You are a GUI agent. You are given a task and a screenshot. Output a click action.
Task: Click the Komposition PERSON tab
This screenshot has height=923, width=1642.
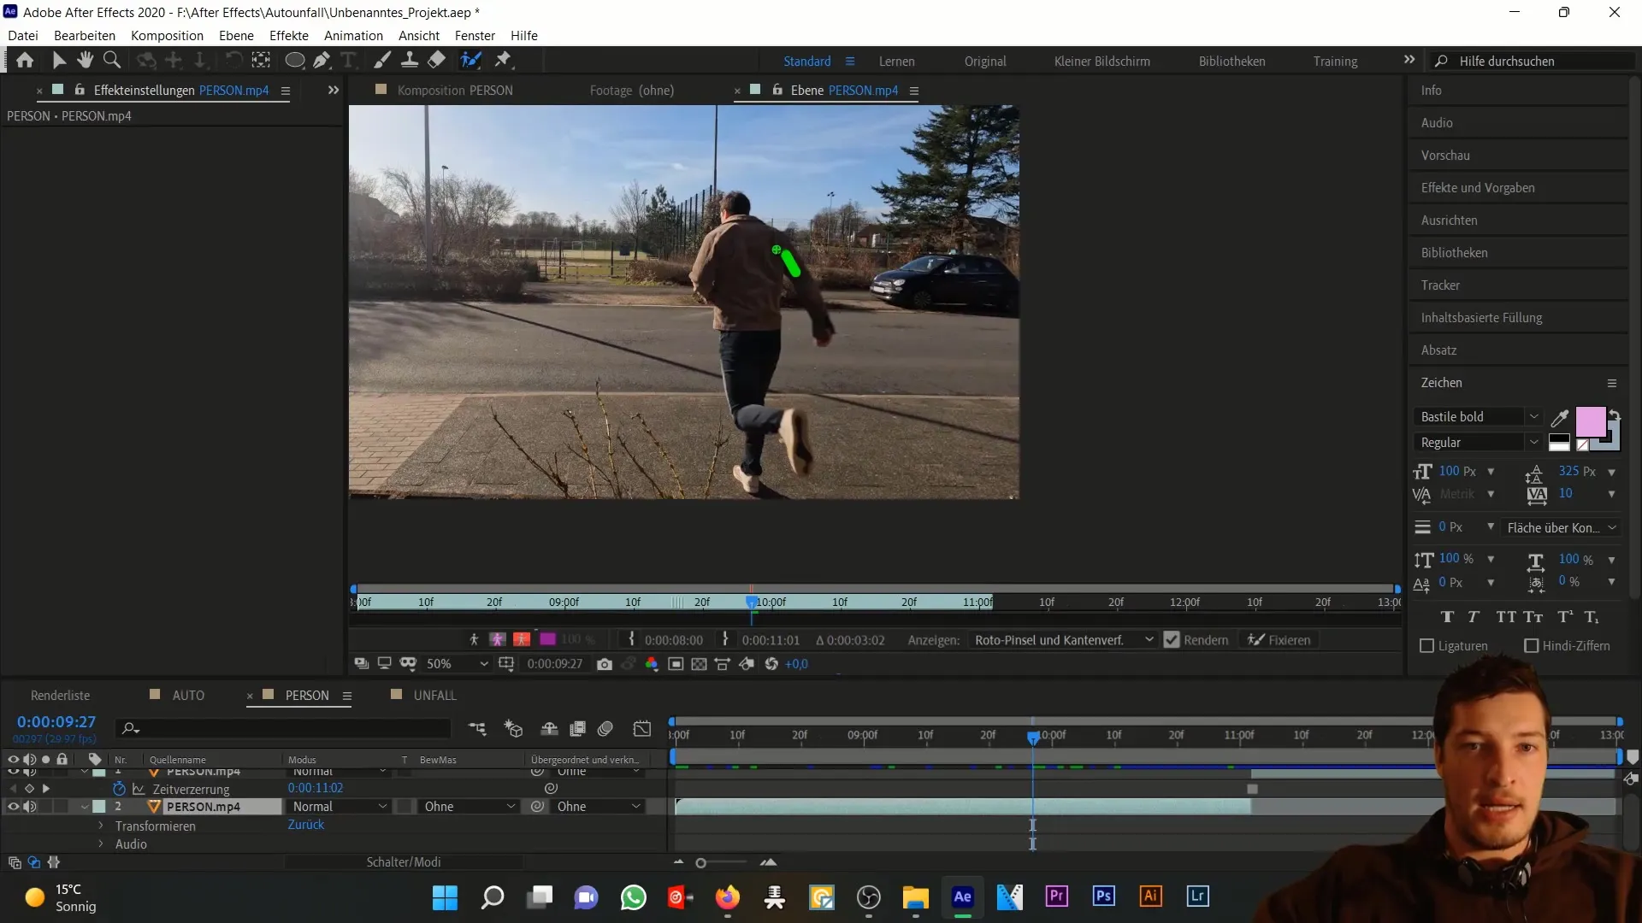coord(456,90)
